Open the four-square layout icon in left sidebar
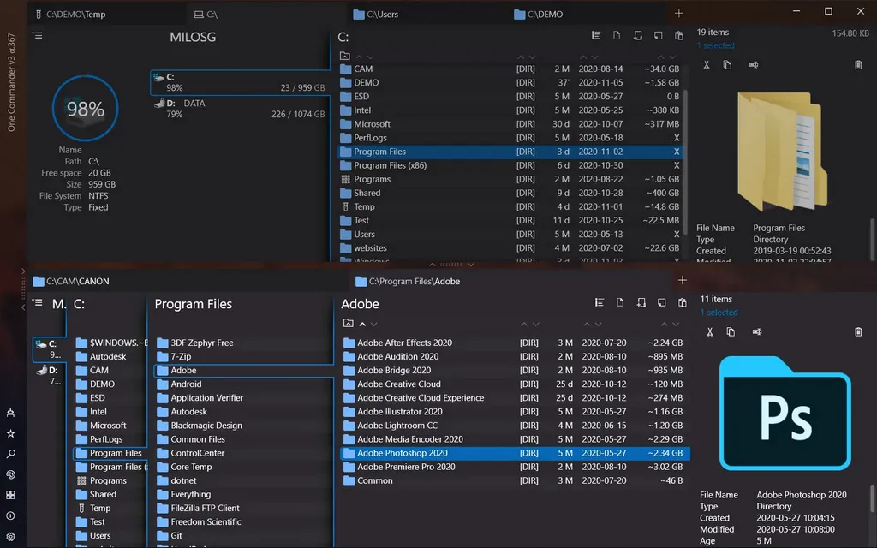 tap(10, 495)
